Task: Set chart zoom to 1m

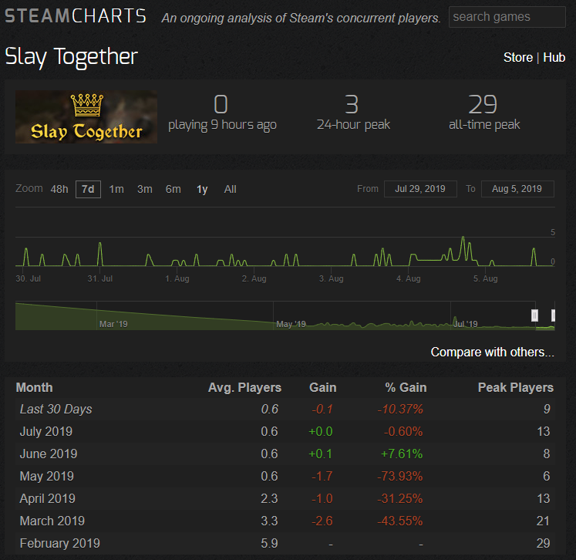Action: (x=116, y=189)
